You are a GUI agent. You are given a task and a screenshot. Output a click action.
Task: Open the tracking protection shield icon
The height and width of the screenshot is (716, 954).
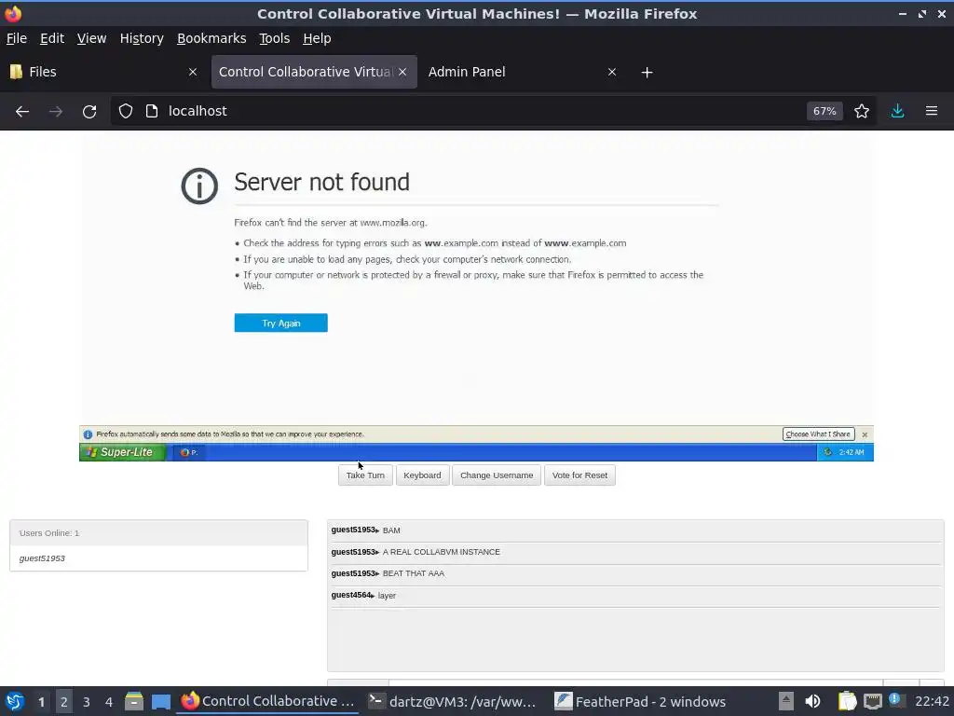tap(126, 112)
